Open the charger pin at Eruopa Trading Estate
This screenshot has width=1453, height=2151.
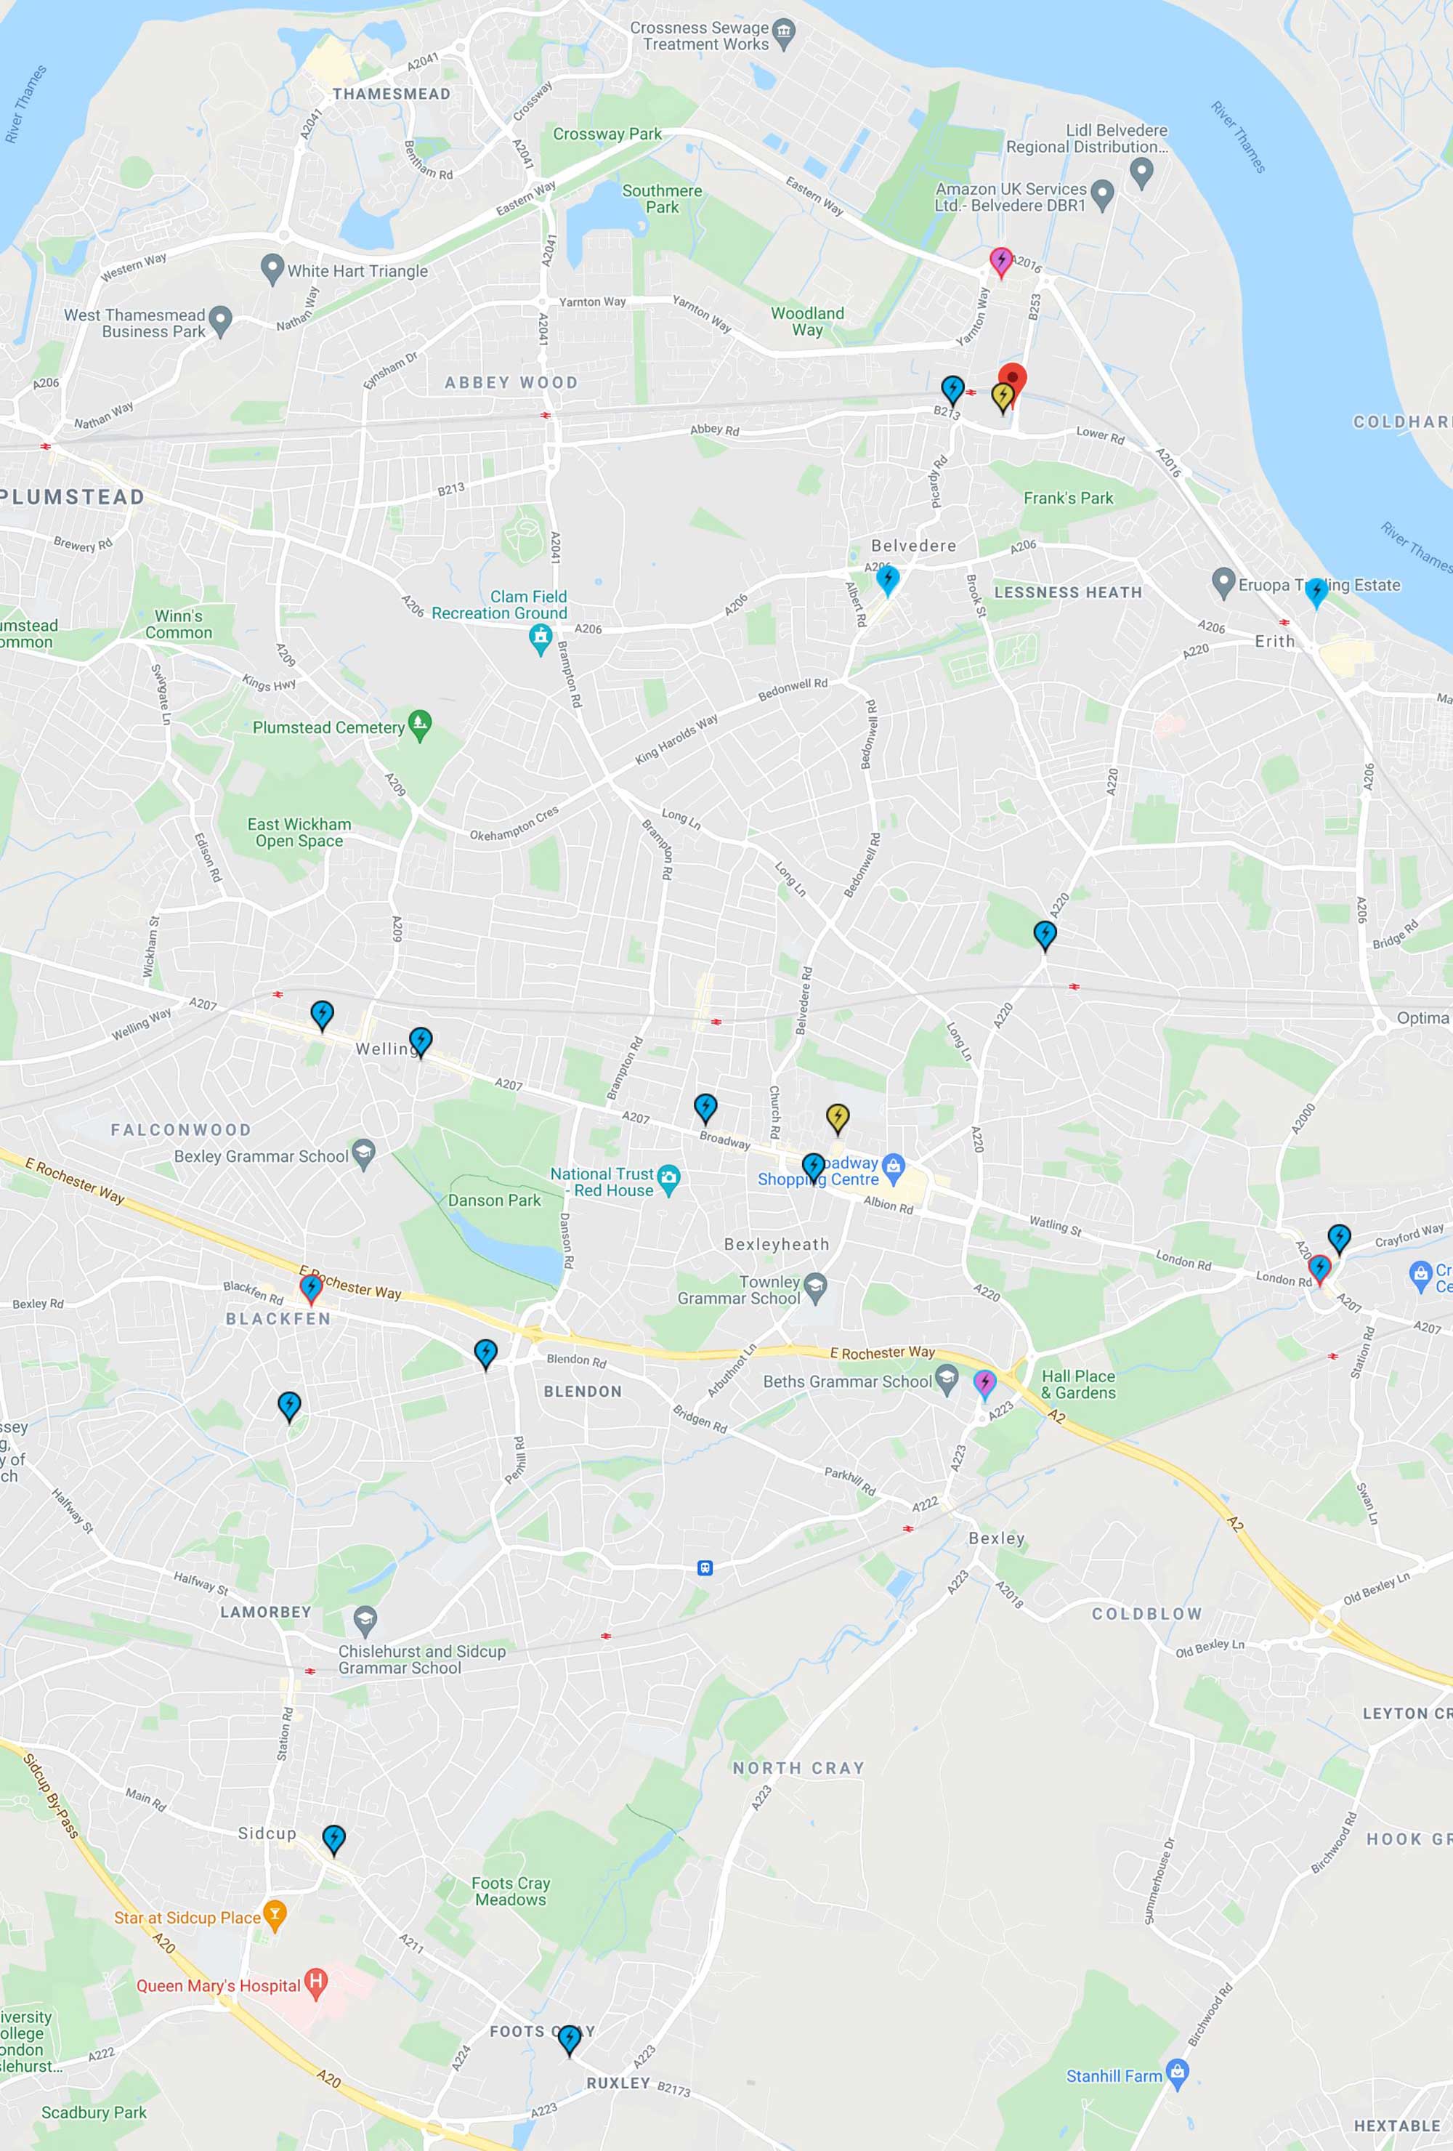point(1317,592)
